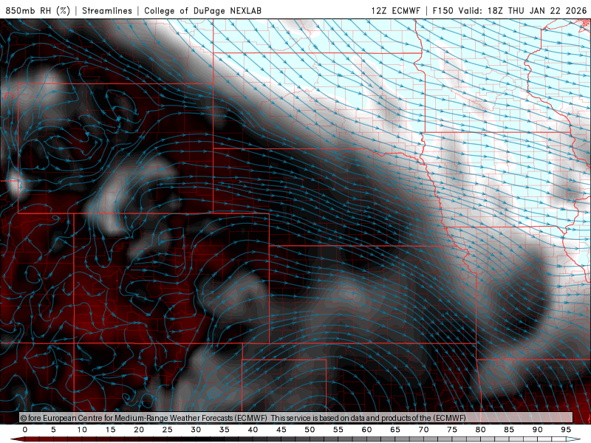Click the "40" value on the RH scale

click(x=253, y=430)
